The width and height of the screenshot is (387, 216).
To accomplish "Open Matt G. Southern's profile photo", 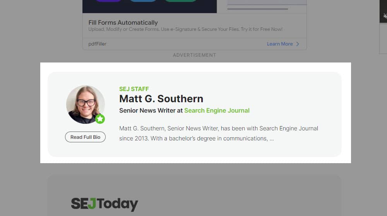I will tap(85, 105).
